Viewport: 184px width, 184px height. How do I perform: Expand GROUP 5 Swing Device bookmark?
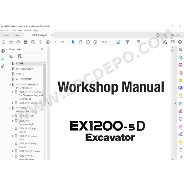click(x=13, y=144)
